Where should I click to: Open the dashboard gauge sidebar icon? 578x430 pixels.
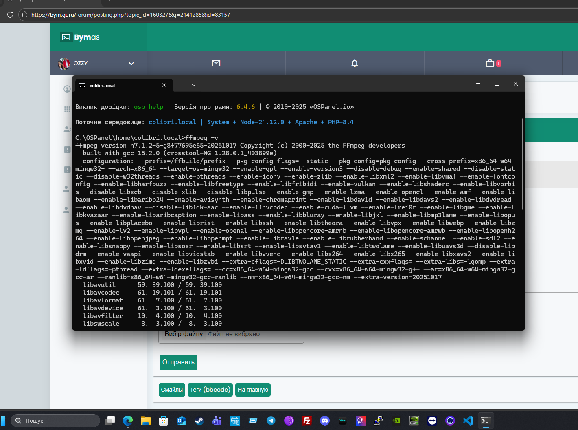(67, 89)
